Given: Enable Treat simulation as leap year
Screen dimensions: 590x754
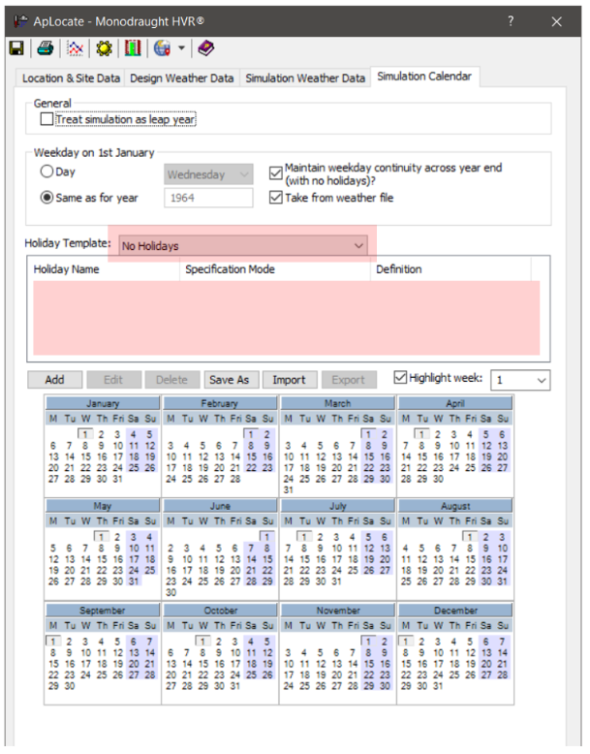Looking at the screenshot, I should point(47,119).
